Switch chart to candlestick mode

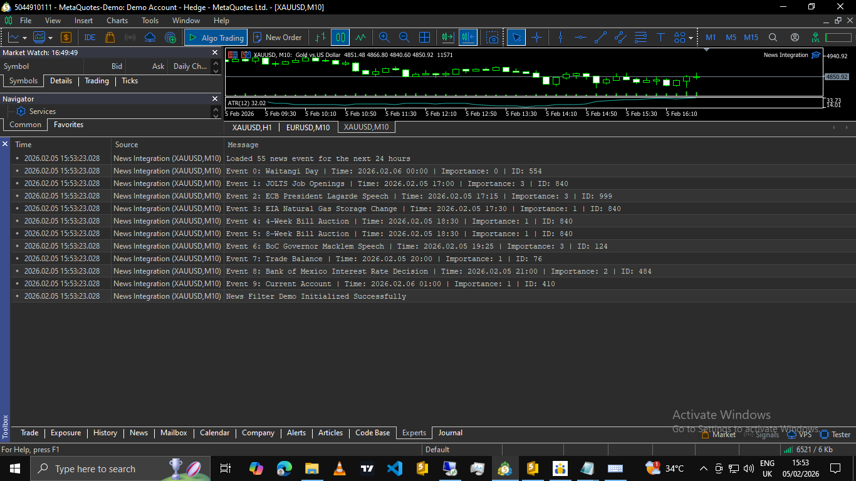coord(340,37)
